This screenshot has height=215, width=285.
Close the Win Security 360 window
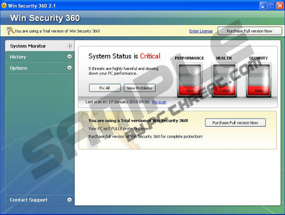(280, 6)
